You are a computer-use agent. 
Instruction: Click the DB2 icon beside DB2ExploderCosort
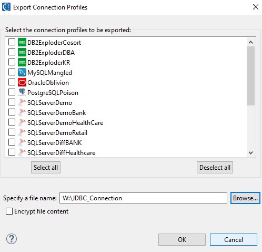click(x=22, y=42)
